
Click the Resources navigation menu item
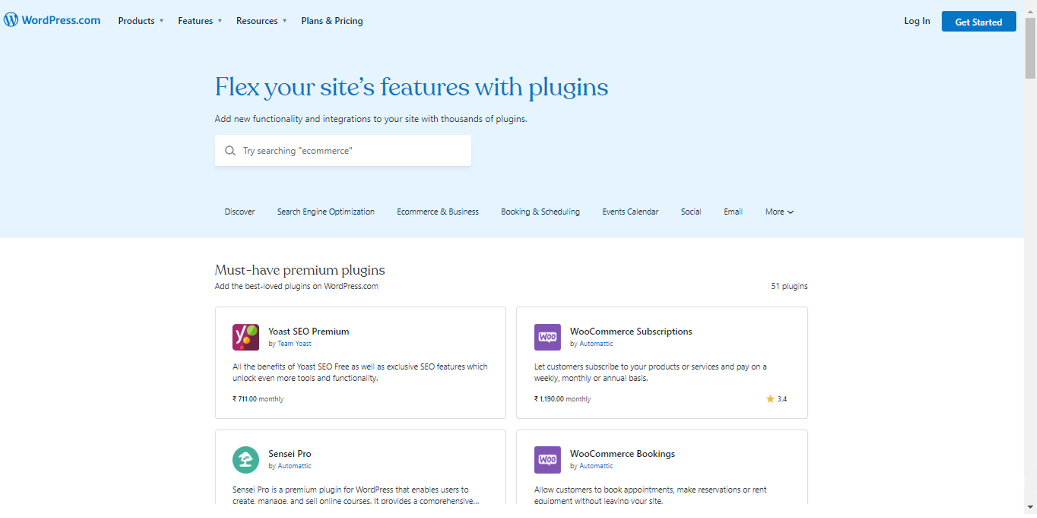[257, 20]
